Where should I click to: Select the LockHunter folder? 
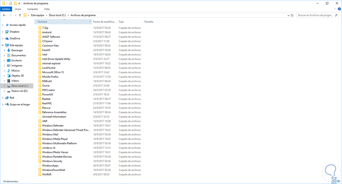pyautogui.click(x=49, y=68)
